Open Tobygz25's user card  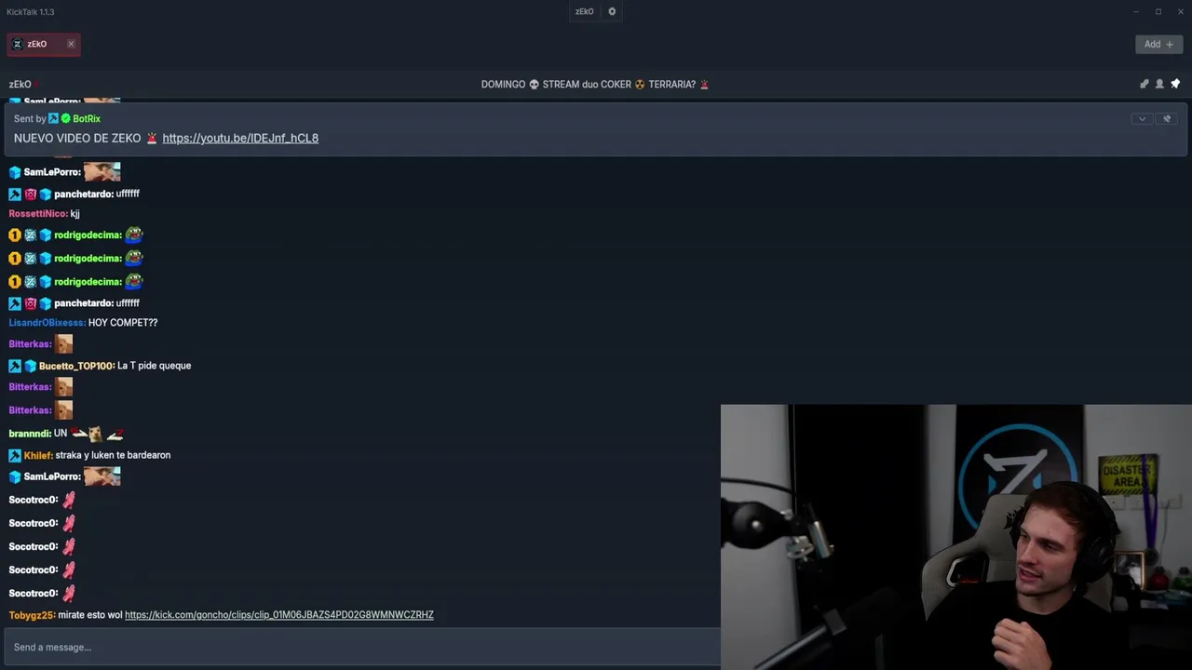point(33,615)
